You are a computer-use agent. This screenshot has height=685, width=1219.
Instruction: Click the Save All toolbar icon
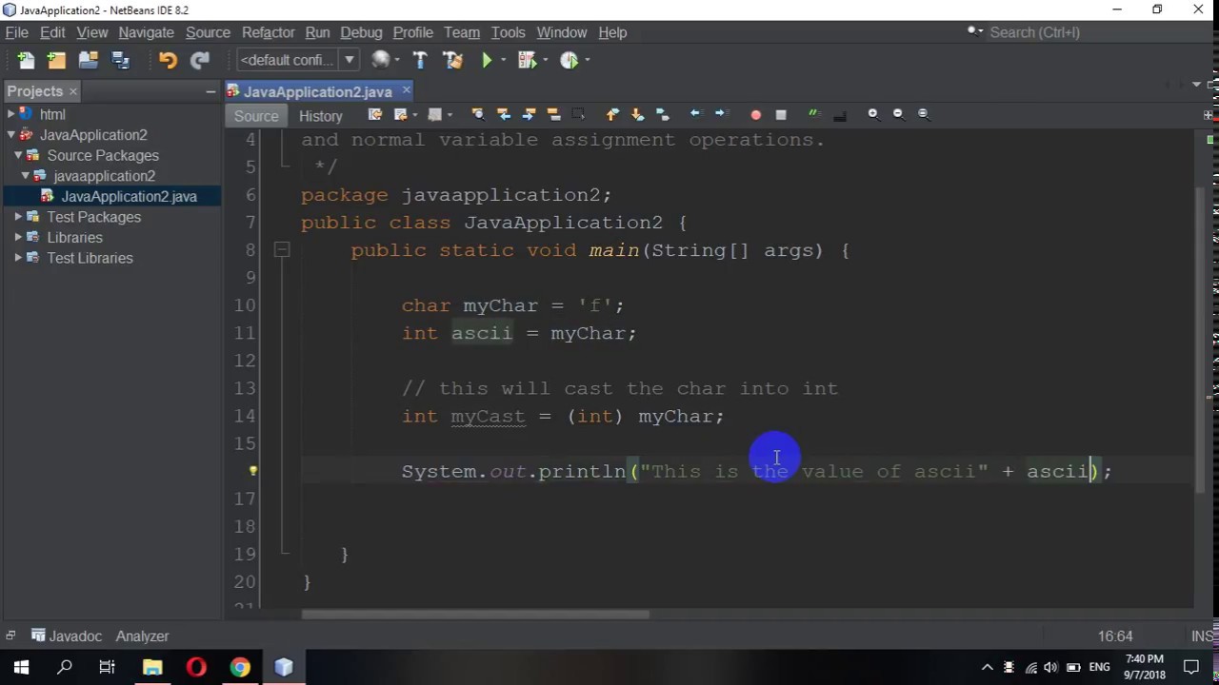120,60
